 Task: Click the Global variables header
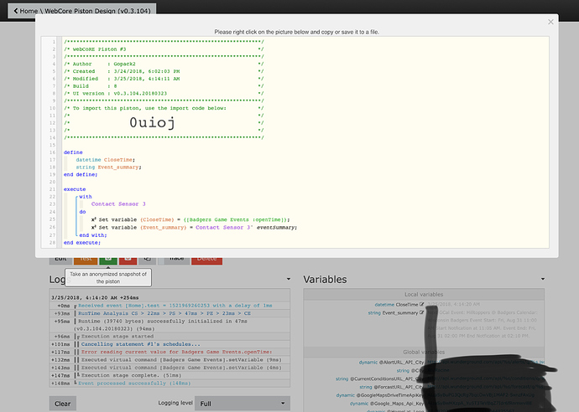(424, 352)
